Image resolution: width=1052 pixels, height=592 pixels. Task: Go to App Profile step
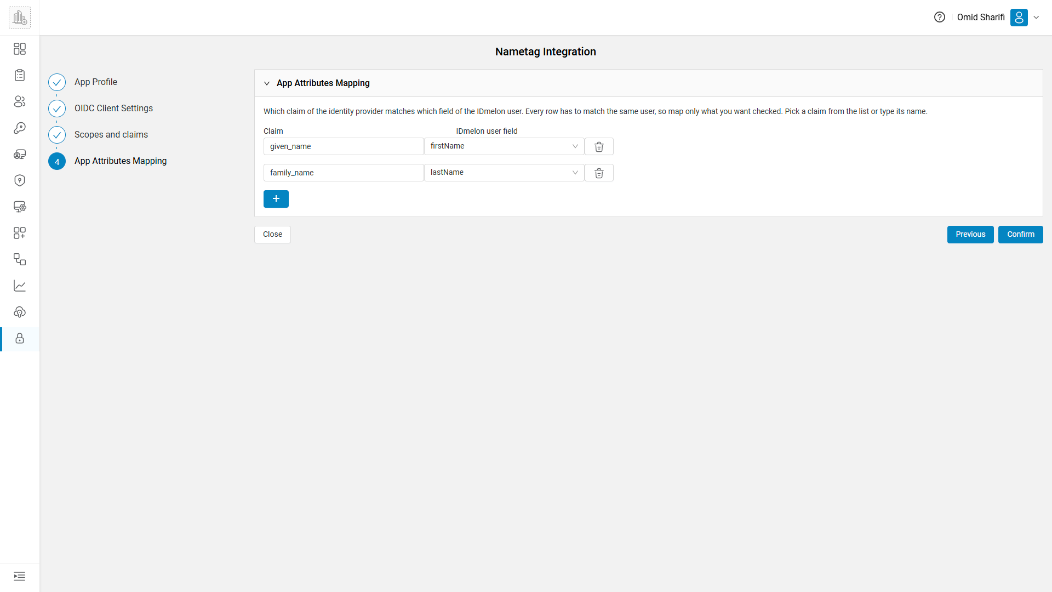[x=96, y=82]
